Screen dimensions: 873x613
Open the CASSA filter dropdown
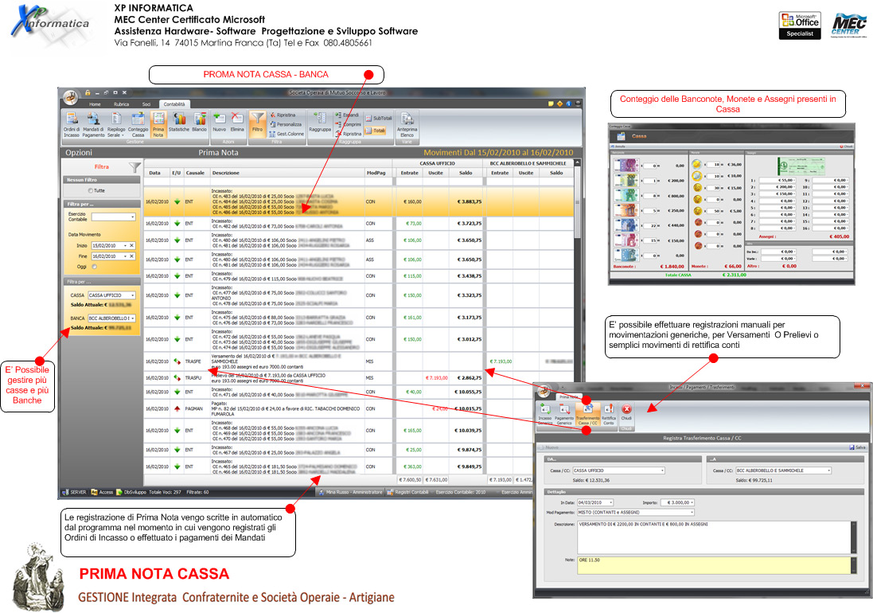click(x=111, y=295)
